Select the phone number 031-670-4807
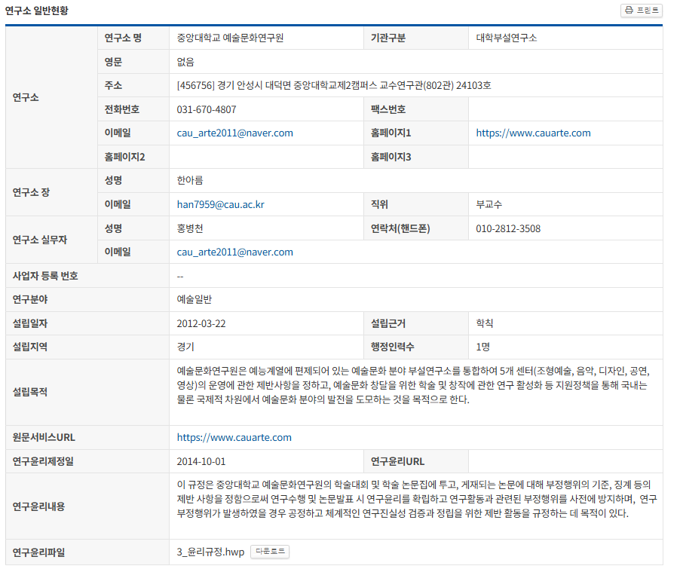The width and height of the screenshot is (680, 569). tap(207, 110)
